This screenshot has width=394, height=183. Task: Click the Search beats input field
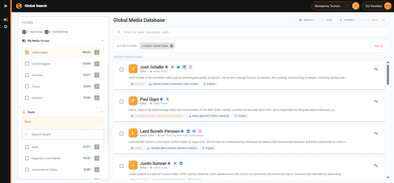63,135
